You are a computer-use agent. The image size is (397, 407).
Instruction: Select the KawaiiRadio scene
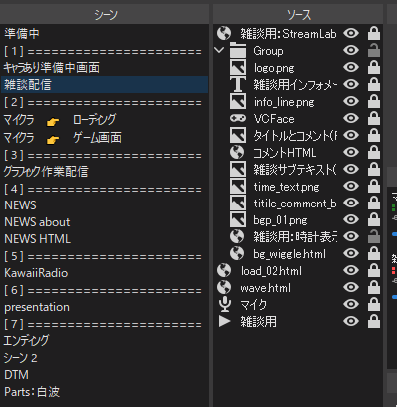105,273
